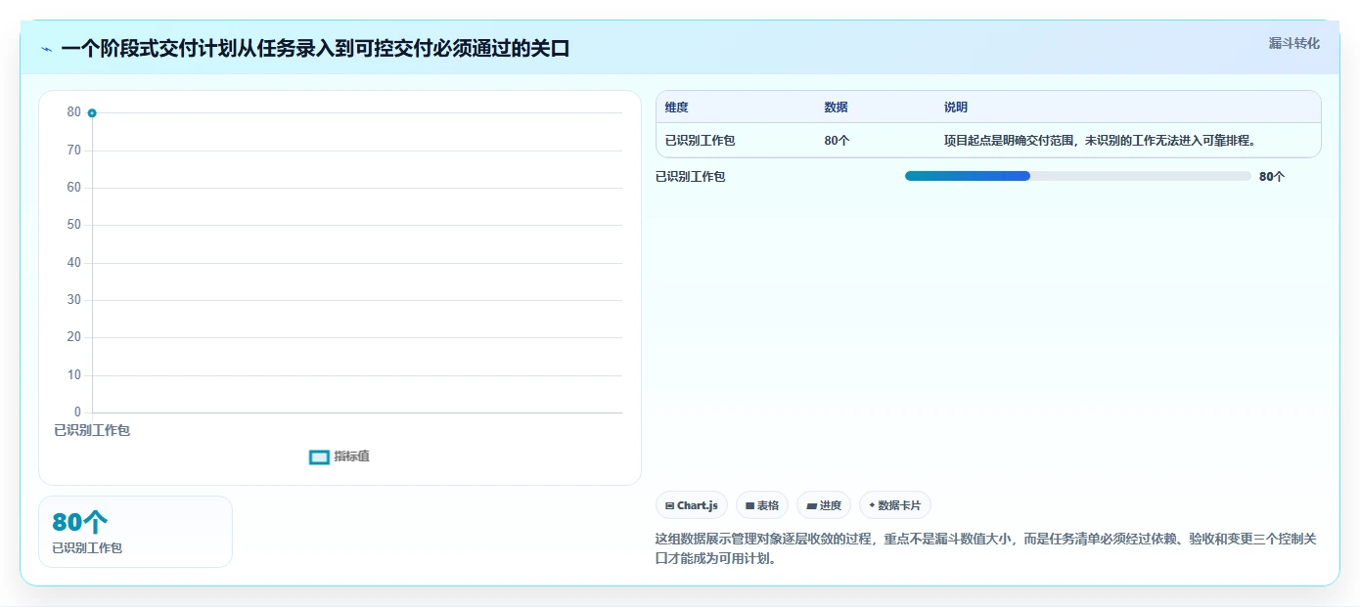Click the 维度 column header

(x=677, y=108)
